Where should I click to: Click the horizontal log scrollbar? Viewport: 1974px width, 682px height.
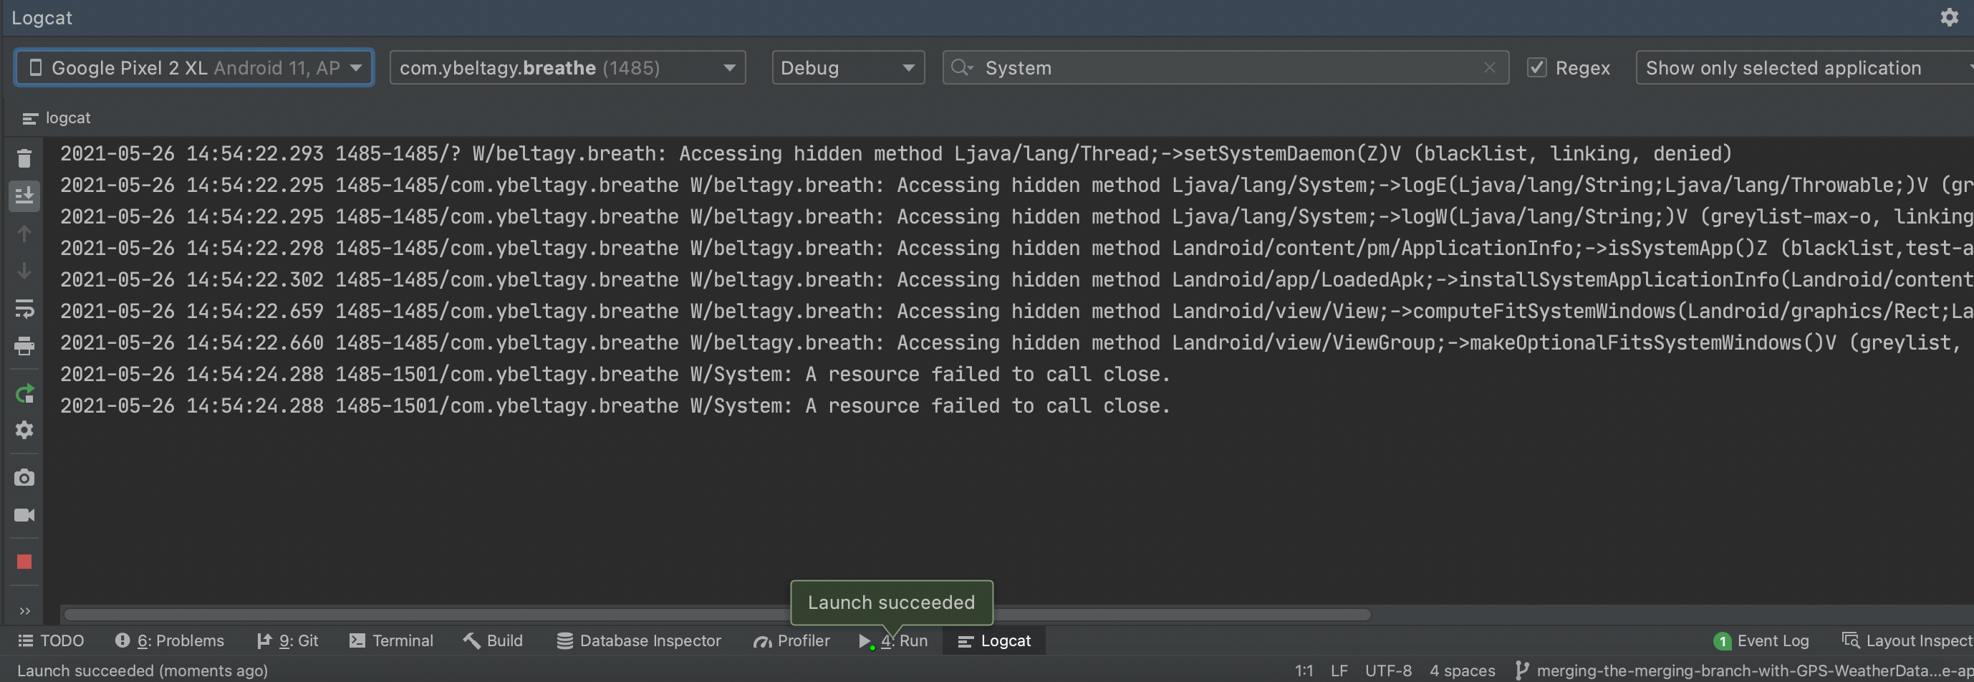716,615
